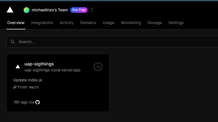
Task: Click the GitHub icon on project card
Action: [38, 102]
